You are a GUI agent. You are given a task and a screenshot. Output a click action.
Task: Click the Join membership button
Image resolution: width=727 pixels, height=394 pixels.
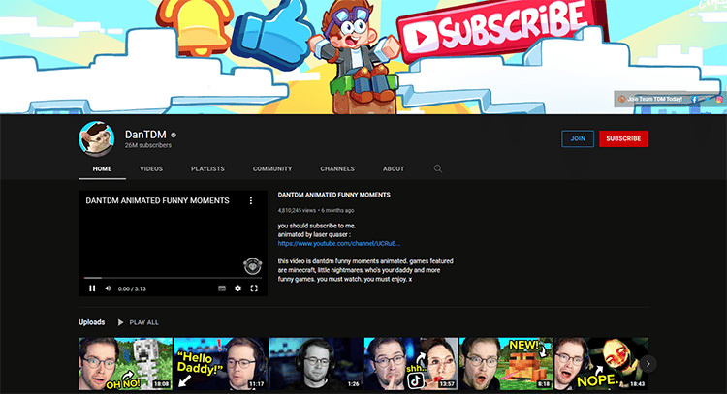[577, 139]
